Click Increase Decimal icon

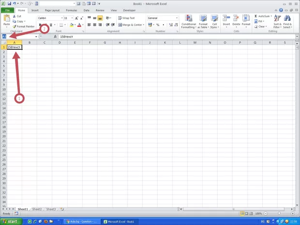(171, 25)
